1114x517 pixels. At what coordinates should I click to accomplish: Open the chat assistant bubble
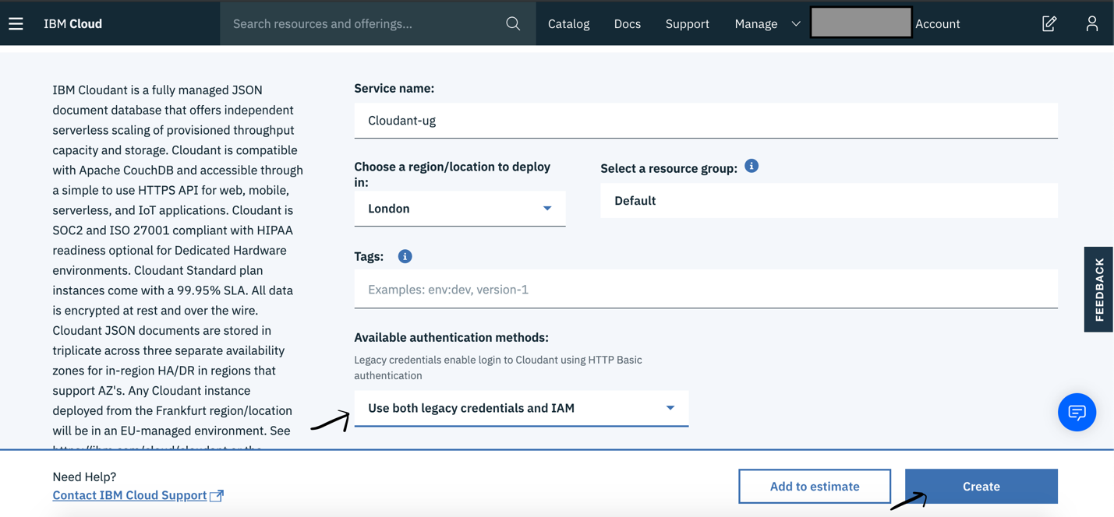point(1077,412)
